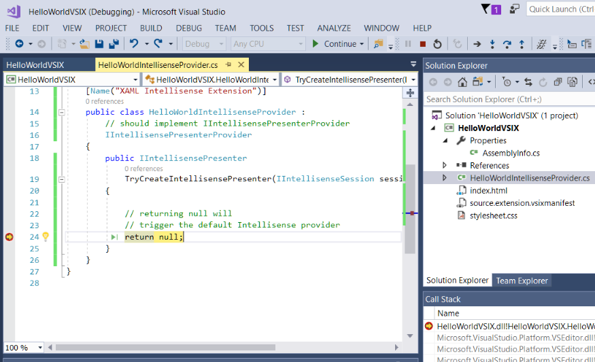Click the Save floppy disk icon
The height and width of the screenshot is (362, 595).
[99, 44]
